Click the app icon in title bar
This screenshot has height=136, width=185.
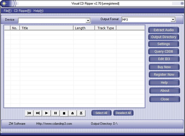(4, 3)
